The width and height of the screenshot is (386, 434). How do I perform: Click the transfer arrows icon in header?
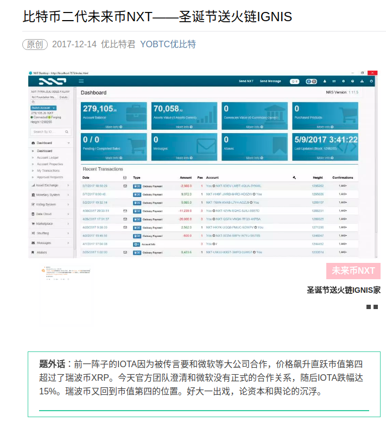[334, 81]
